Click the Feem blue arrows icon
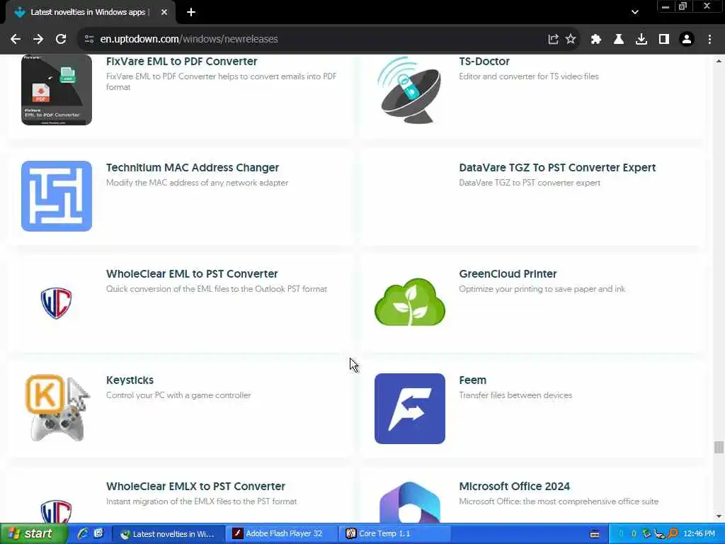This screenshot has width=725, height=544. (x=410, y=409)
